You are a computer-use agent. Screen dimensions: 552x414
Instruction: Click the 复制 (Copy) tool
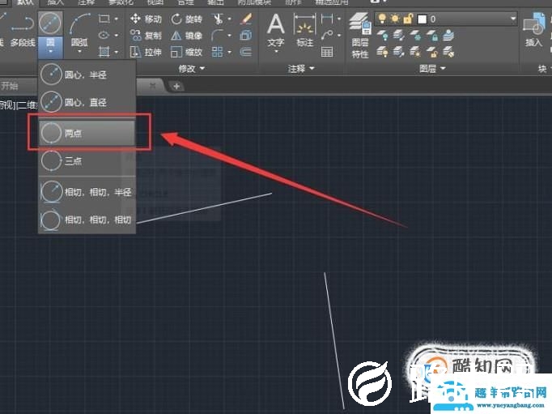click(146, 36)
